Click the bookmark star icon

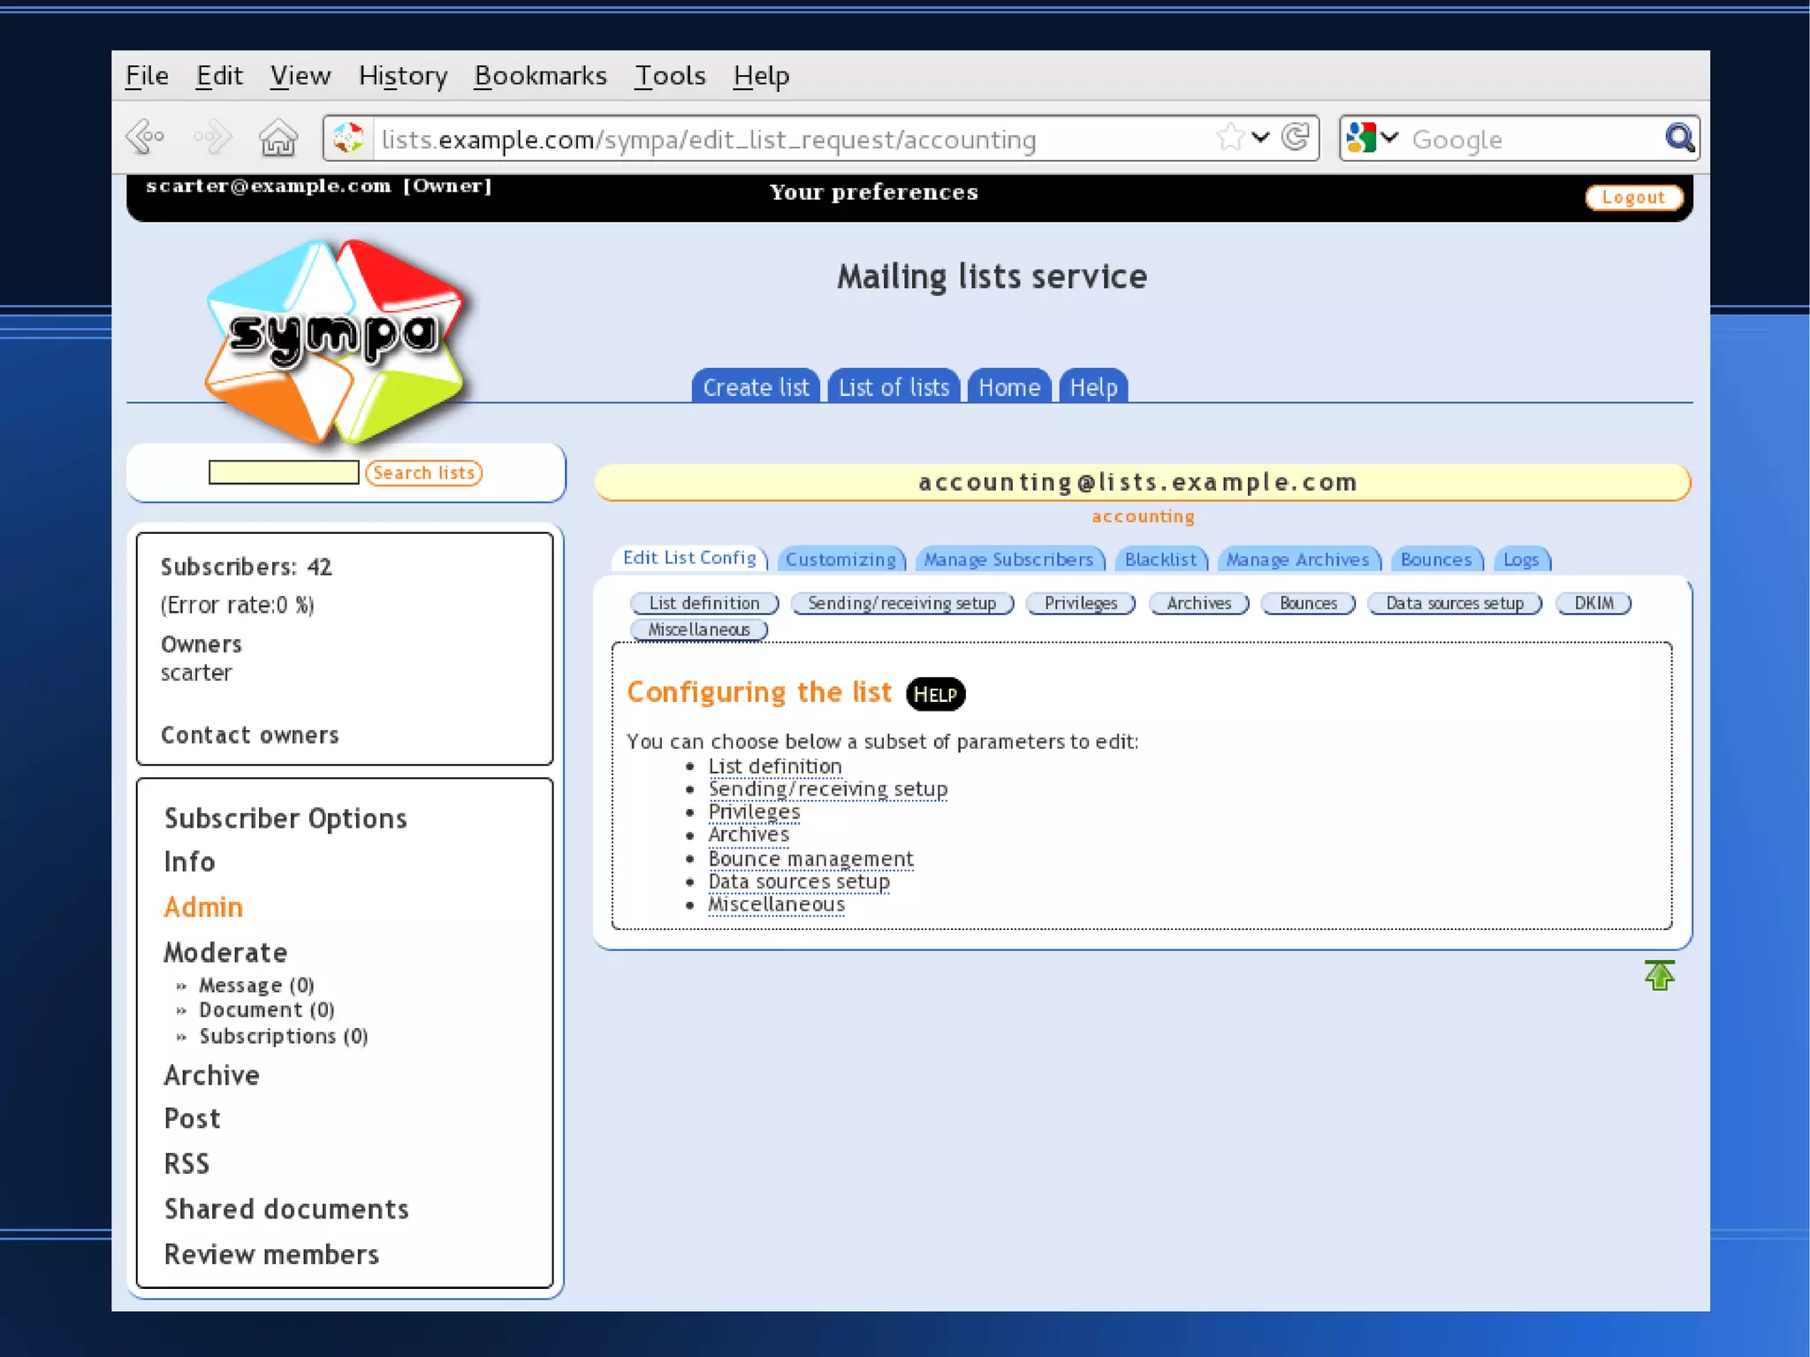coord(1229,137)
